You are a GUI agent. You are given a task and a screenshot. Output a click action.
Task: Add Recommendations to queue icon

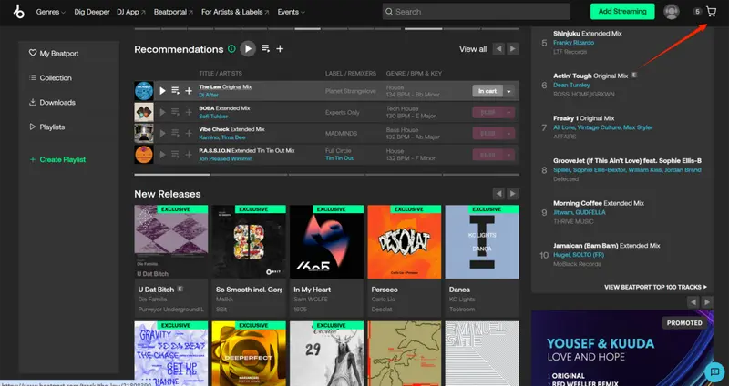click(x=265, y=49)
